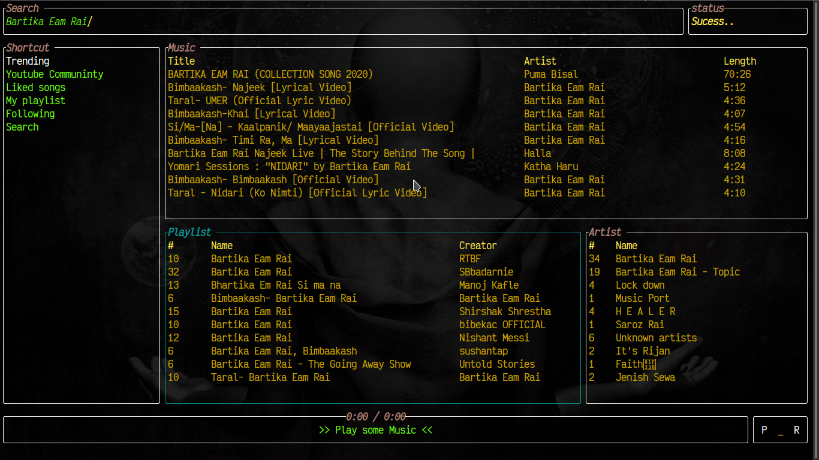The width and height of the screenshot is (819, 460).
Task: Open artist Jenish Sewa
Action: point(645,377)
